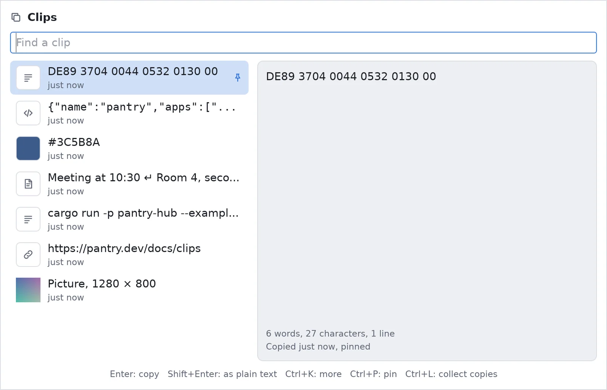Click the Ctrl+P: pin hint
This screenshot has width=607, height=390.
pyautogui.click(x=373, y=374)
